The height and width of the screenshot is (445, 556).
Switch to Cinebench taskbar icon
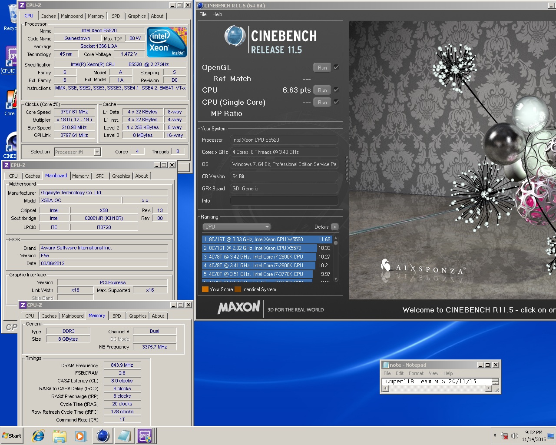click(103, 436)
